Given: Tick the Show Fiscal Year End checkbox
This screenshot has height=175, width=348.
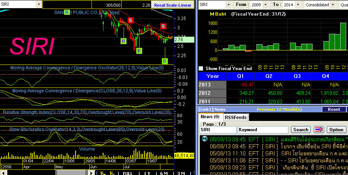Looking at the screenshot, I should (x=201, y=69).
